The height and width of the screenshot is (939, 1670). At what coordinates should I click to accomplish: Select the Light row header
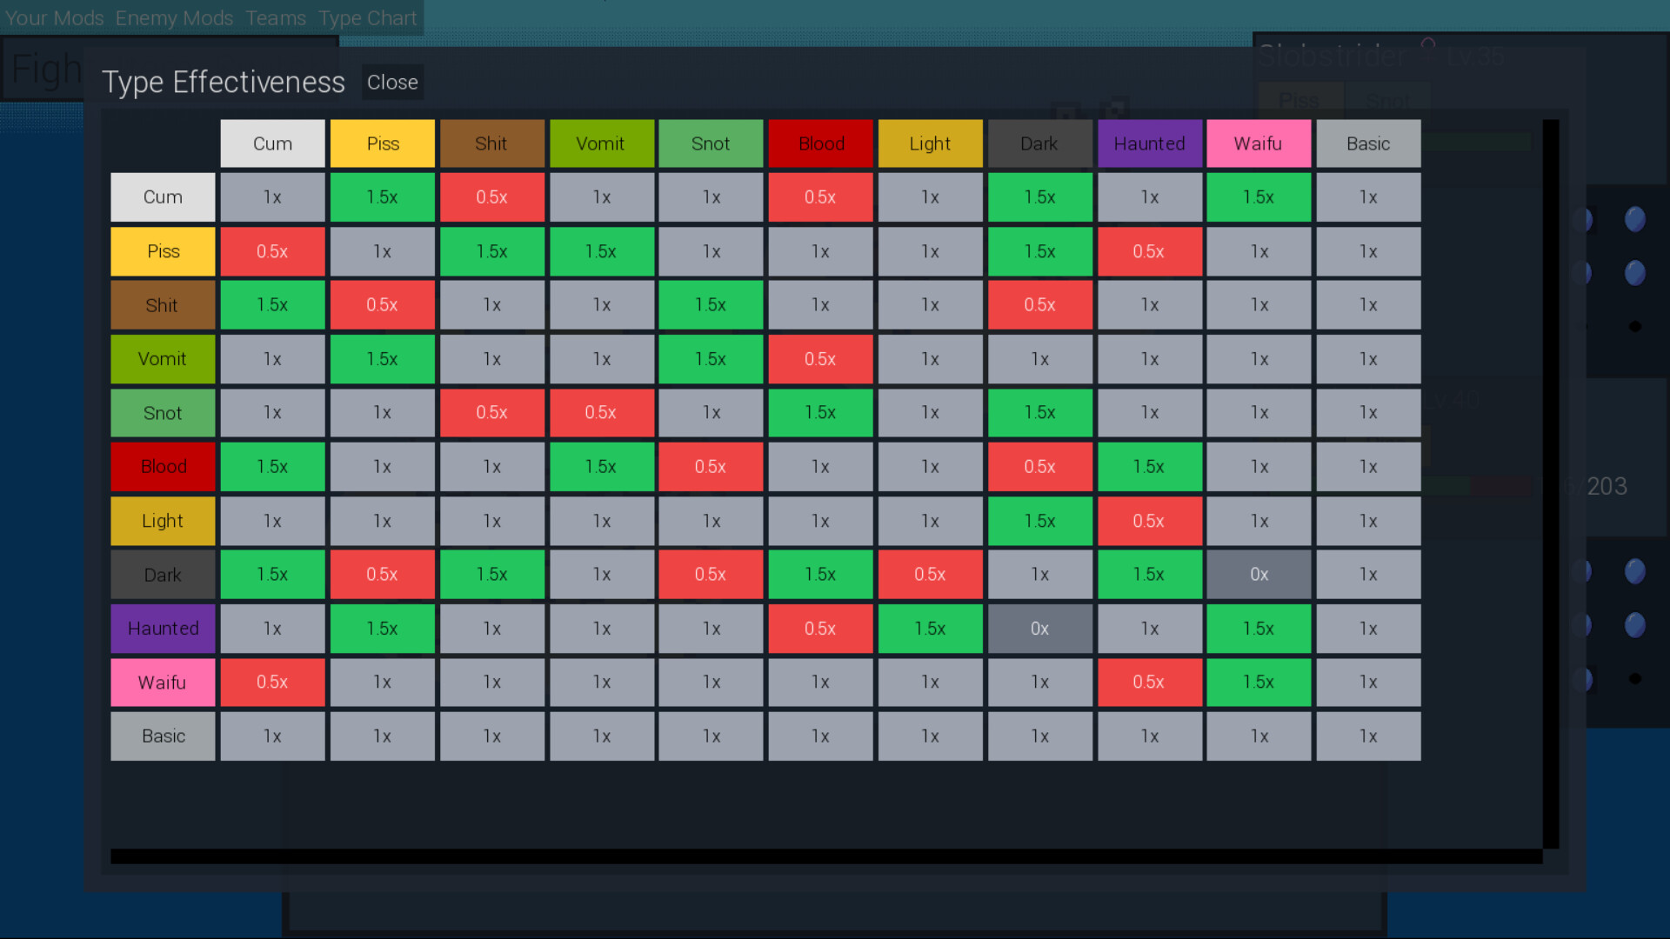tap(162, 521)
